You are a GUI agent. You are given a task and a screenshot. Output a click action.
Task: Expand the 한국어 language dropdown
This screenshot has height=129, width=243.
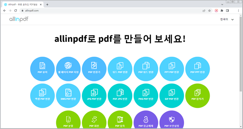(x=227, y=20)
